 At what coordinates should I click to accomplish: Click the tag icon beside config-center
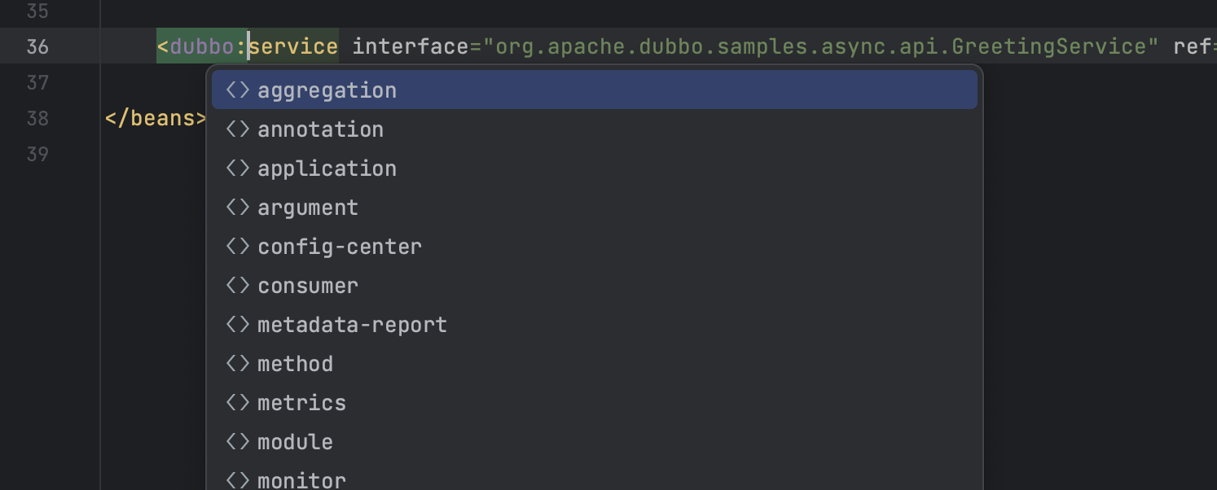click(x=237, y=247)
